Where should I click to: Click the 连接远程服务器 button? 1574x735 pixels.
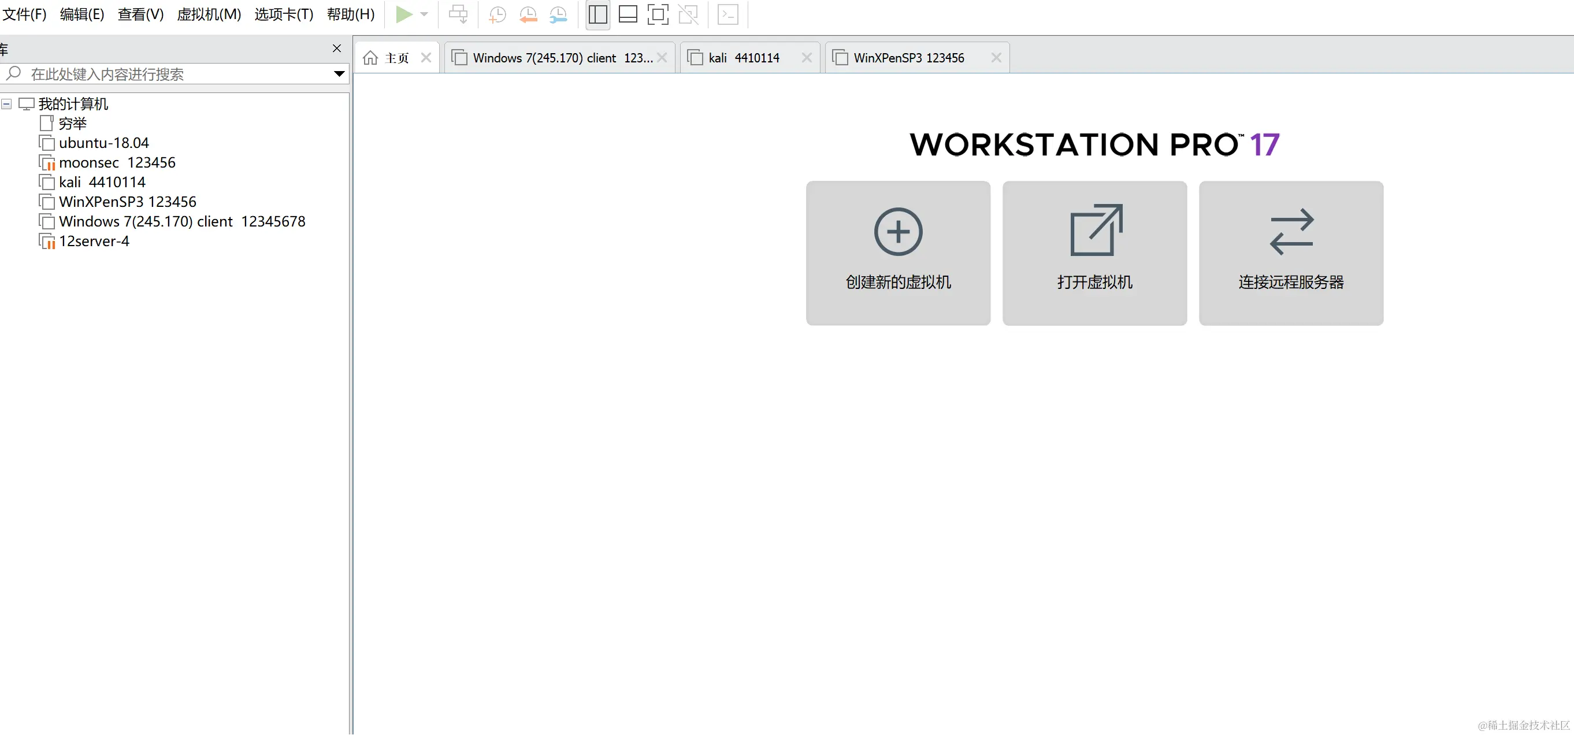[x=1290, y=253]
